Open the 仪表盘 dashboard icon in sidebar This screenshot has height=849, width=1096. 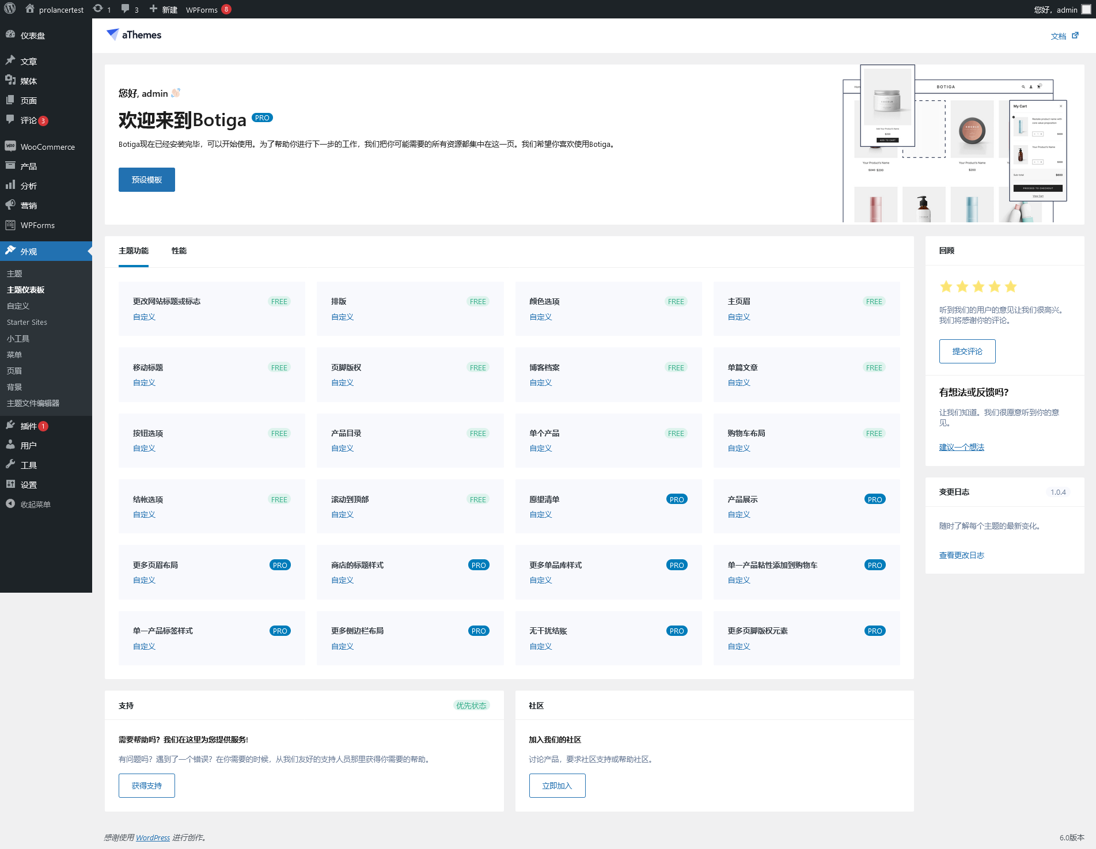10,35
